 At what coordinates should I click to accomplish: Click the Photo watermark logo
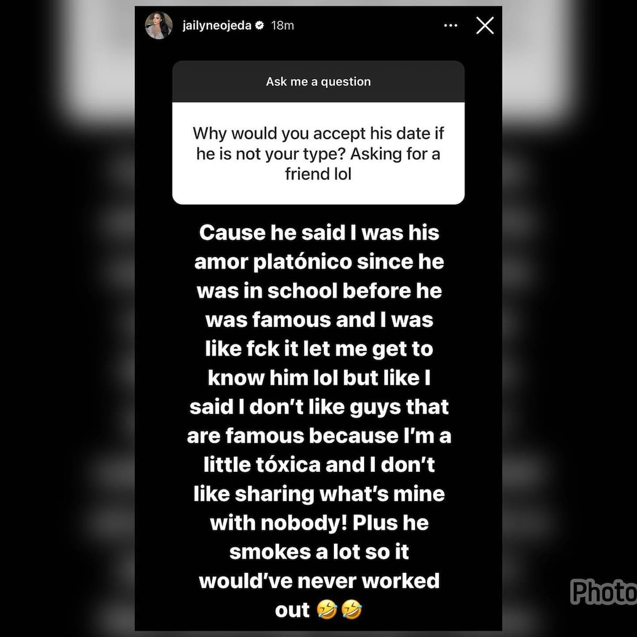click(604, 591)
